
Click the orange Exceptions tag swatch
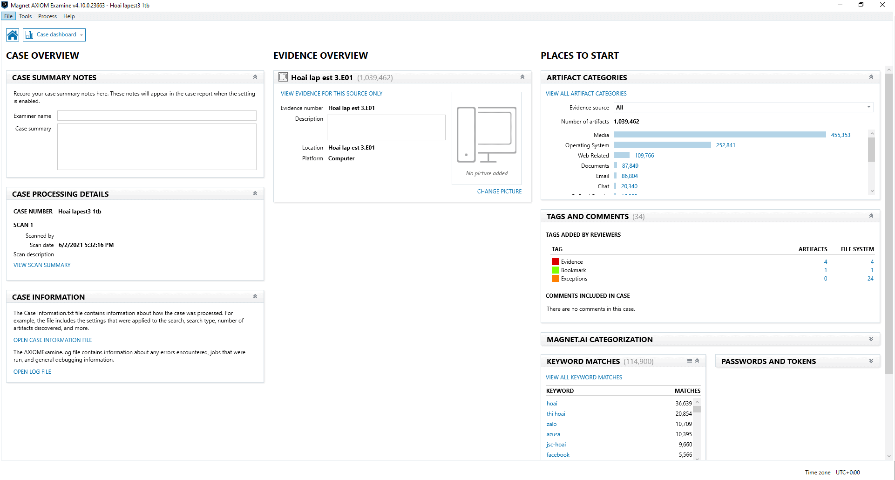[555, 279]
